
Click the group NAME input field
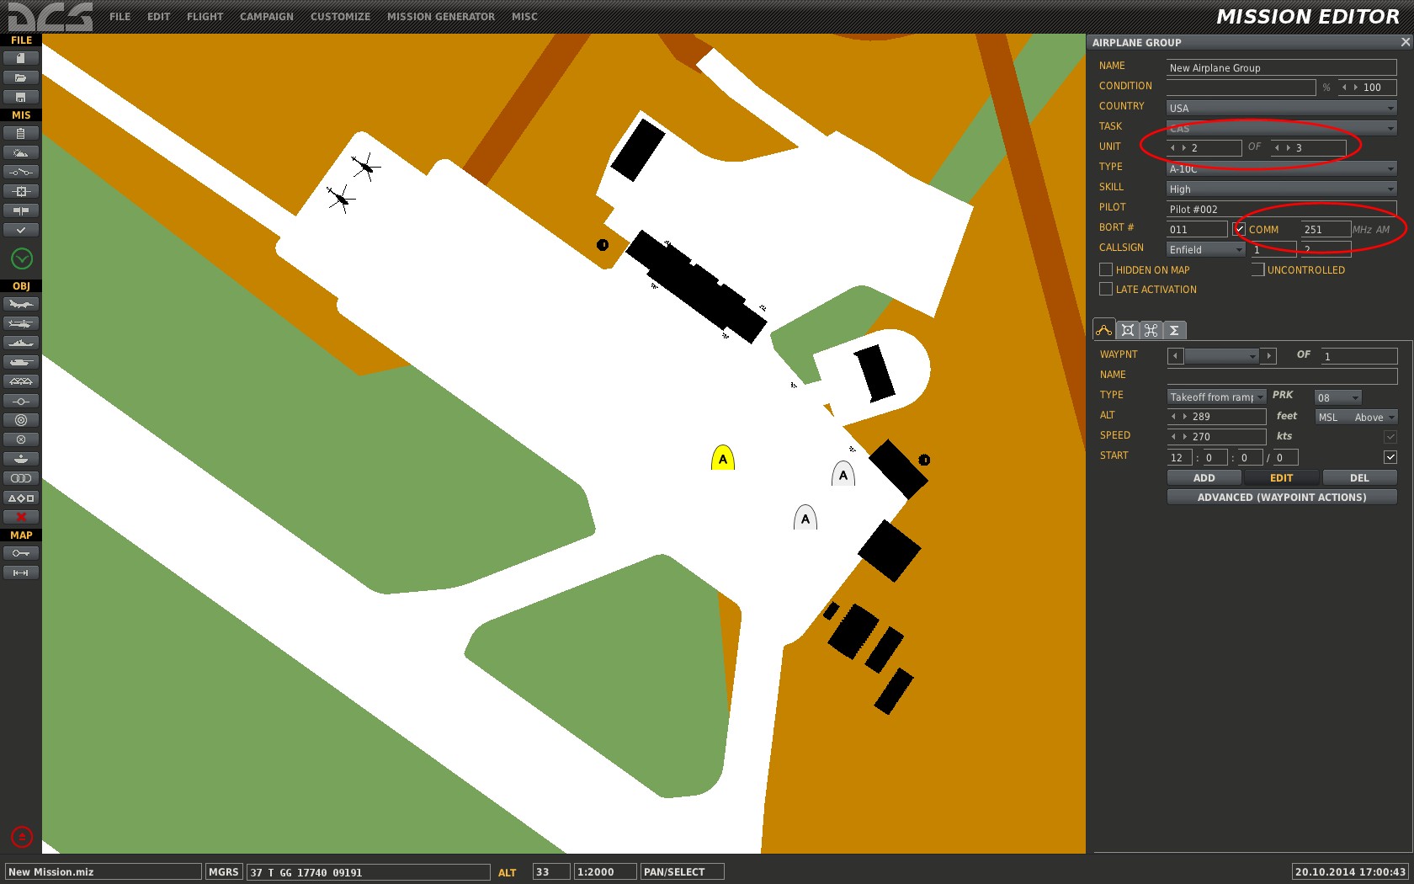(x=1281, y=67)
